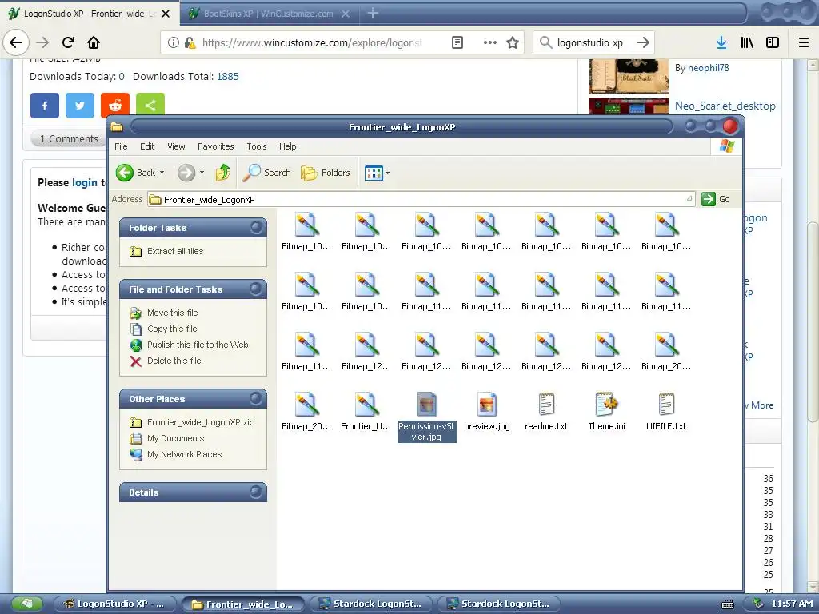Toggle browser sidebar icon
Image resolution: width=819 pixels, height=614 pixels.
[773, 42]
